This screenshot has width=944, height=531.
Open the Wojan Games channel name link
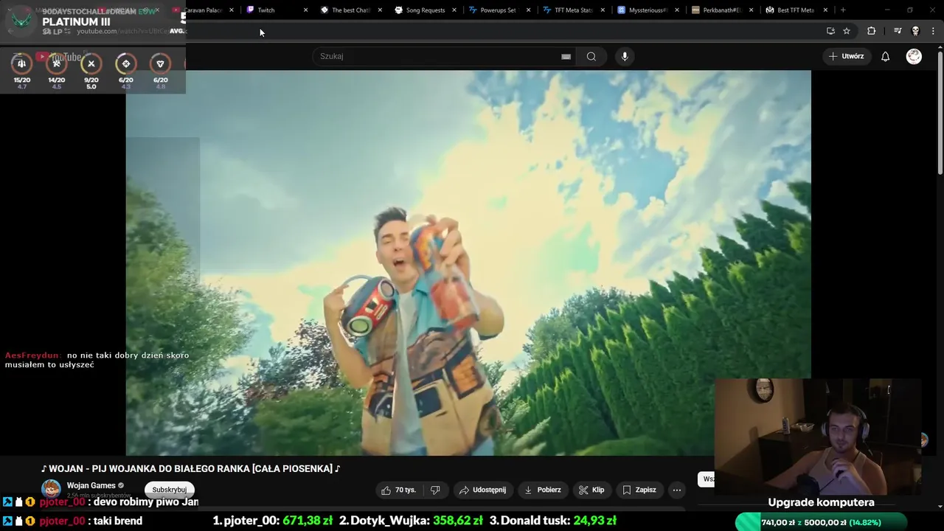pyautogui.click(x=91, y=485)
